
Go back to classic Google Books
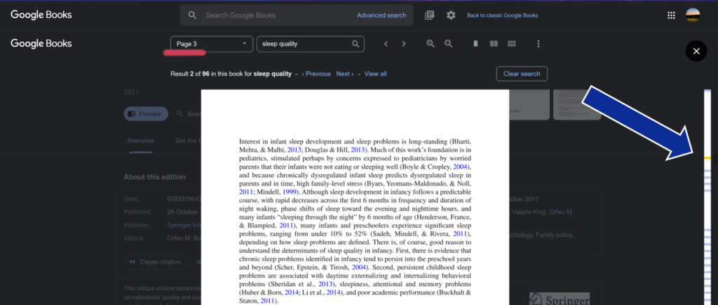[x=502, y=15]
